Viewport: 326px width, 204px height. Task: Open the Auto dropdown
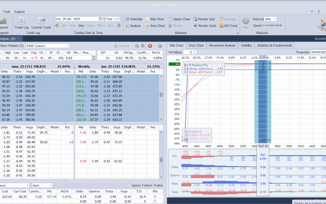pos(50,185)
